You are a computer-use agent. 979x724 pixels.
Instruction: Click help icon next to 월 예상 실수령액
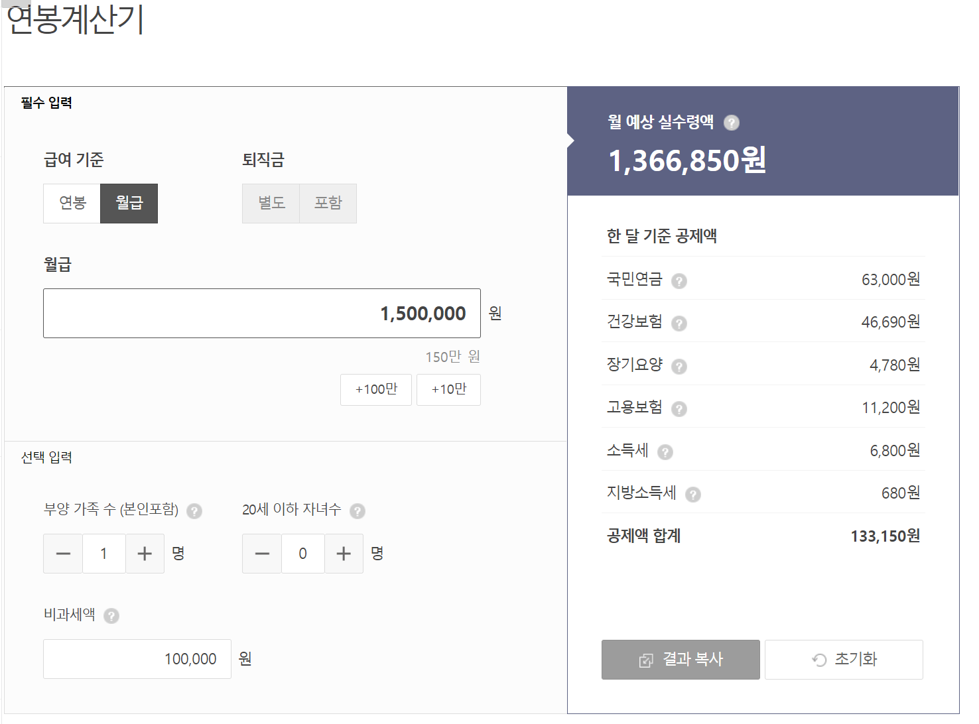pyautogui.click(x=731, y=123)
